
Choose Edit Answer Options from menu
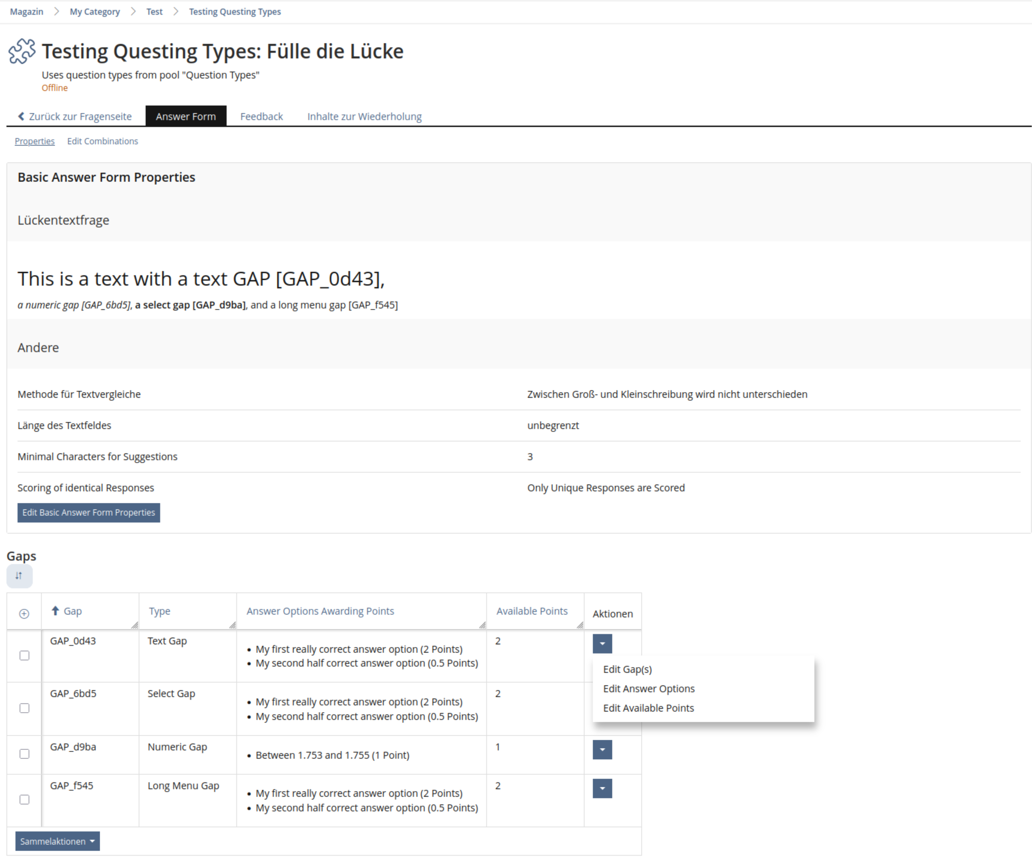(648, 689)
